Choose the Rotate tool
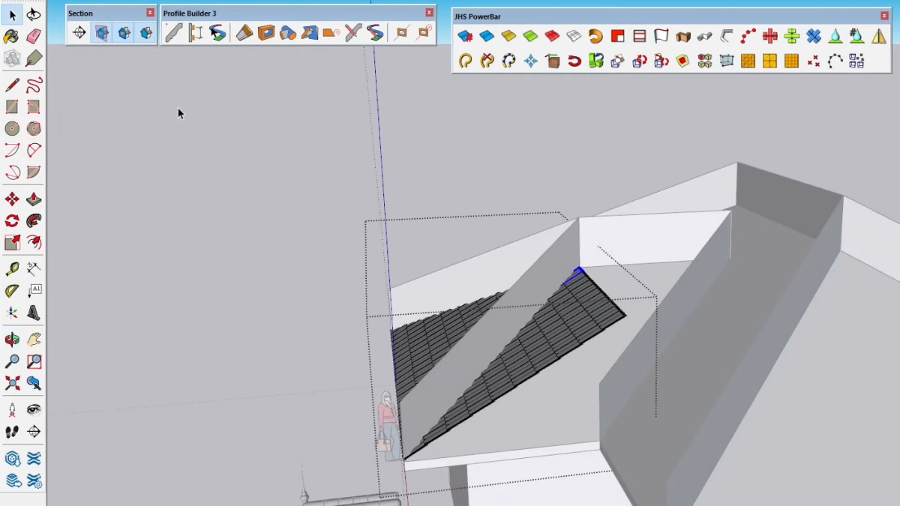900x506 pixels. (x=12, y=220)
